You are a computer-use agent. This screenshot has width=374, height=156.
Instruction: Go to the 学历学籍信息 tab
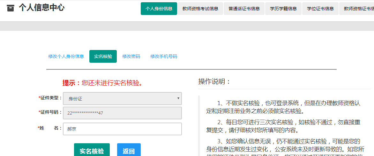[283, 9]
